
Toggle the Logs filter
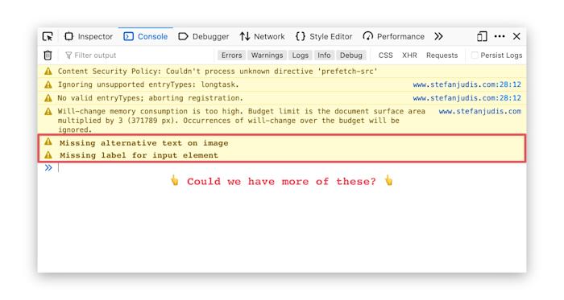pos(300,55)
